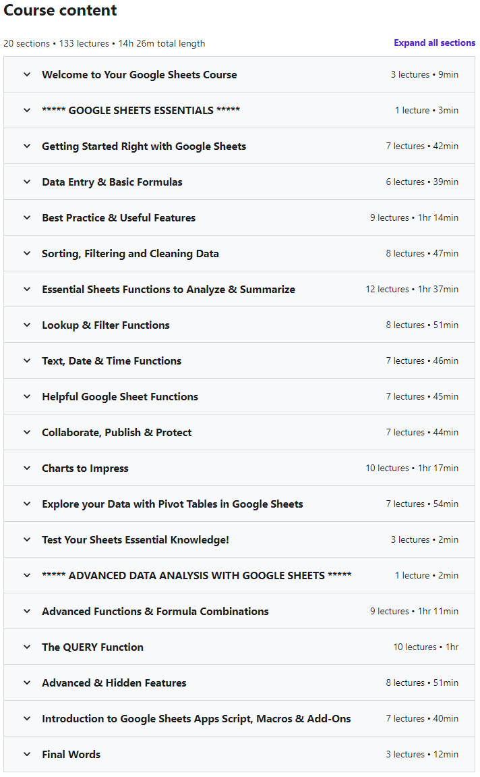Screen dimensions: 480x777
Task: Expand 'Collaborate, Publish & Protect' section title
Action: tap(117, 432)
